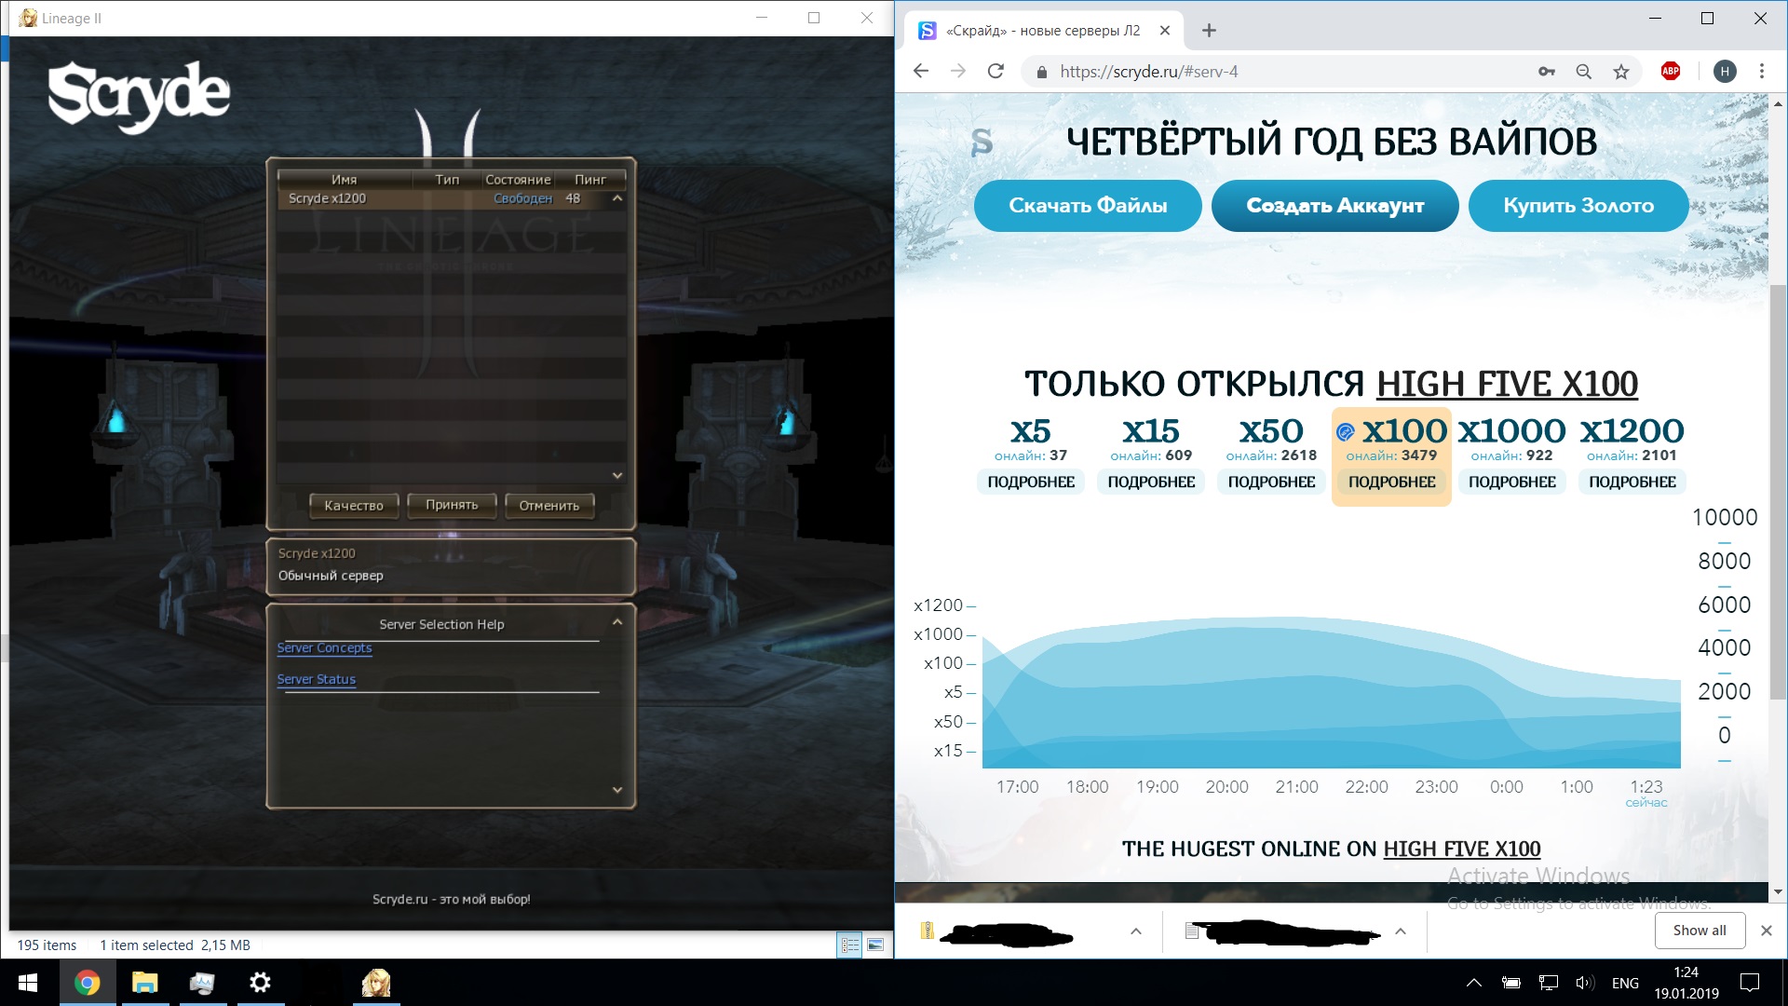The height and width of the screenshot is (1006, 1788).
Task: Bookmark page with star icon
Action: (x=1621, y=72)
